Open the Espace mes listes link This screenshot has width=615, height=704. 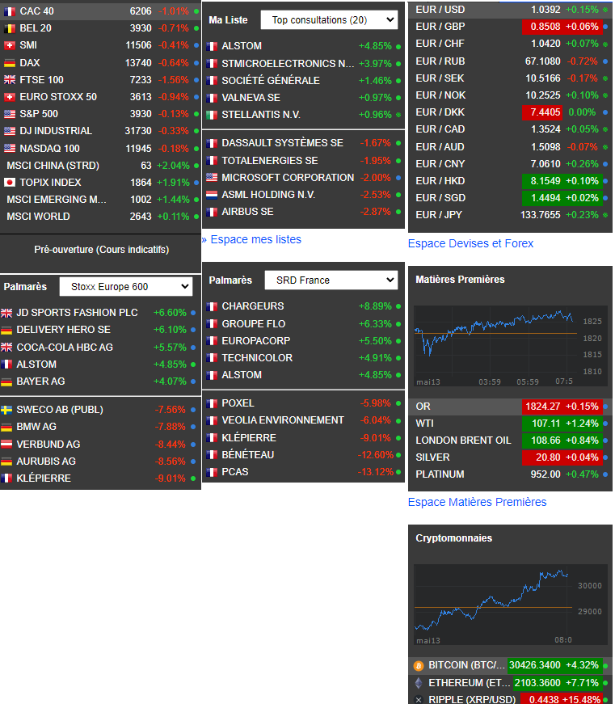pyautogui.click(x=255, y=239)
